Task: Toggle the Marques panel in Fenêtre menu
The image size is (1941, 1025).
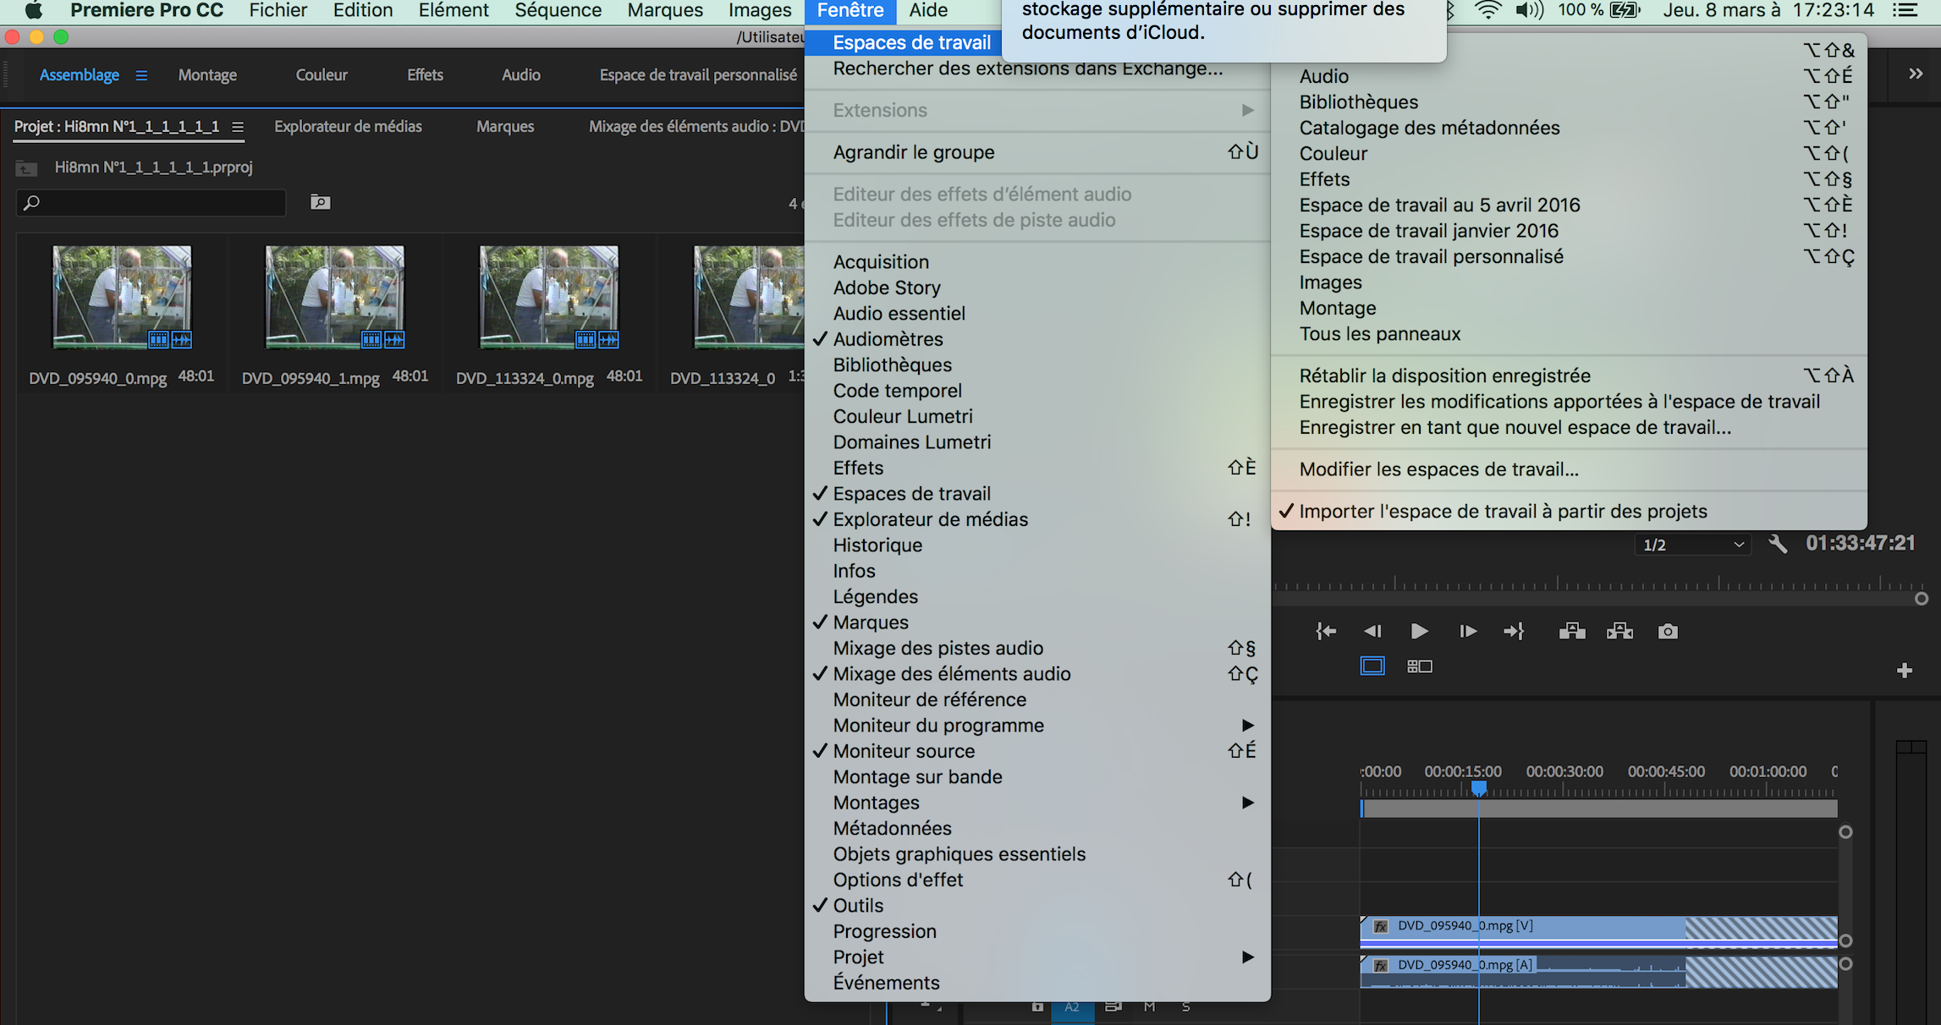Action: (x=1037, y=622)
